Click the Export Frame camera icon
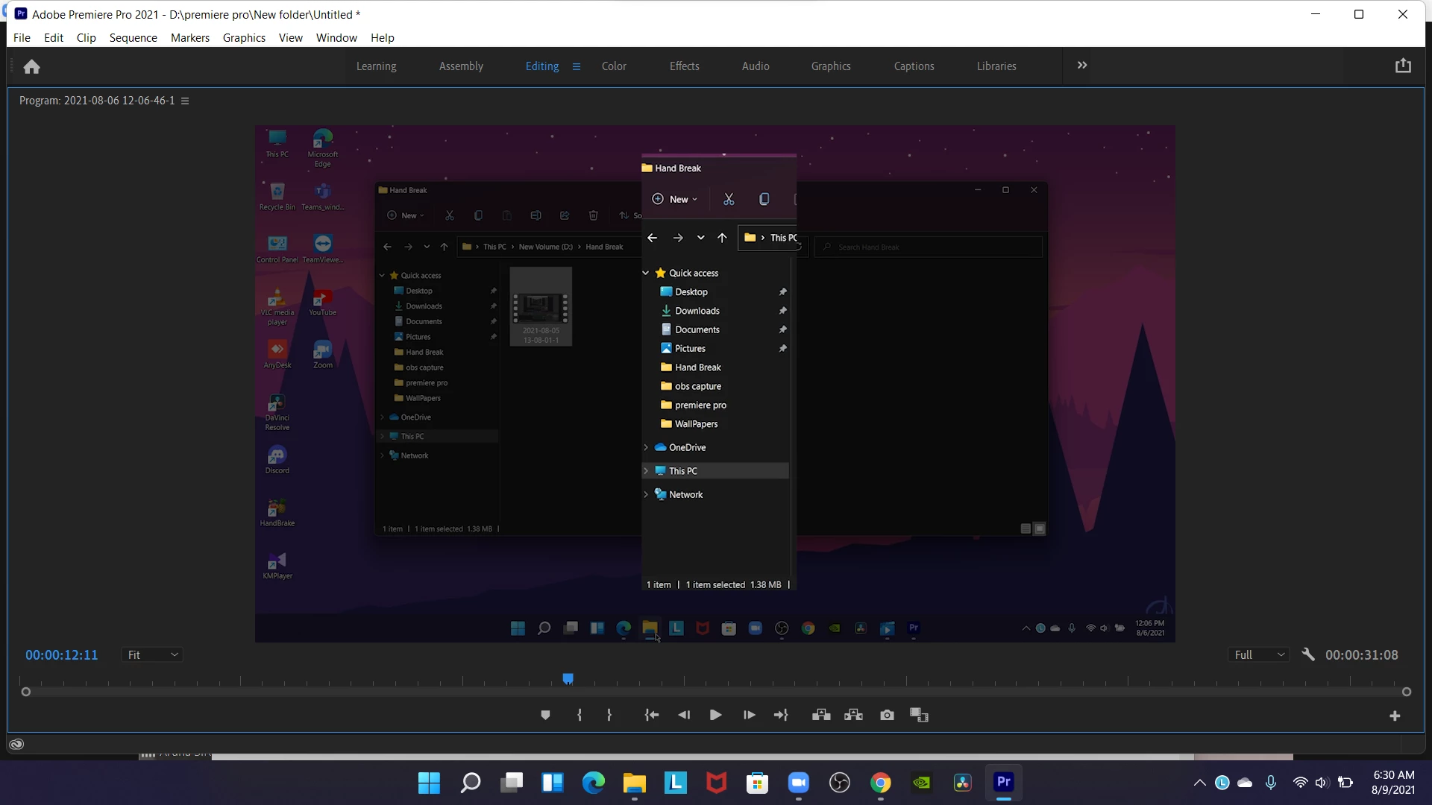The image size is (1432, 805). tap(887, 716)
